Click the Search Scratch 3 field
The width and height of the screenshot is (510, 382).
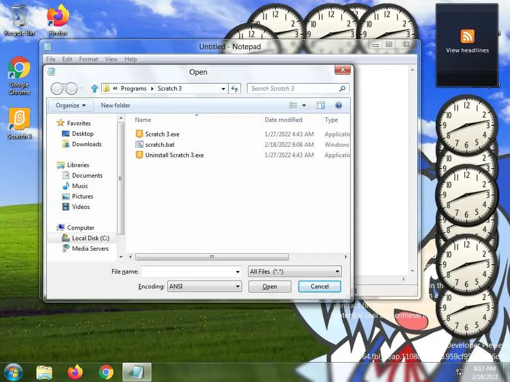point(298,89)
